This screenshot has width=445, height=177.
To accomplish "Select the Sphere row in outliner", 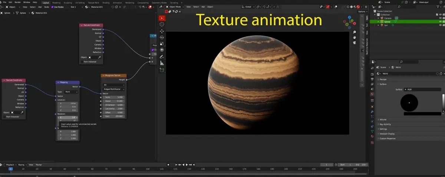I will coord(408,21).
